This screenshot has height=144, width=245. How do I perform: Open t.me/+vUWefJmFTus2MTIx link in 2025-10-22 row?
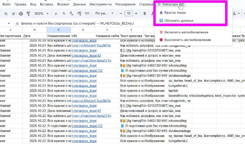pos(91,101)
